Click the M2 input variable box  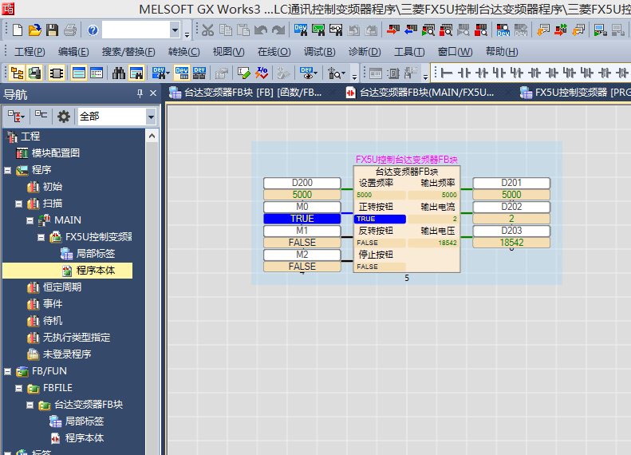(302, 255)
